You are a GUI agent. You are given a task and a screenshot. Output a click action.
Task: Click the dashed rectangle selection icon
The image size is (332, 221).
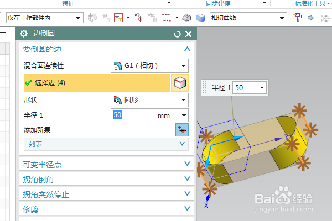click(x=167, y=18)
